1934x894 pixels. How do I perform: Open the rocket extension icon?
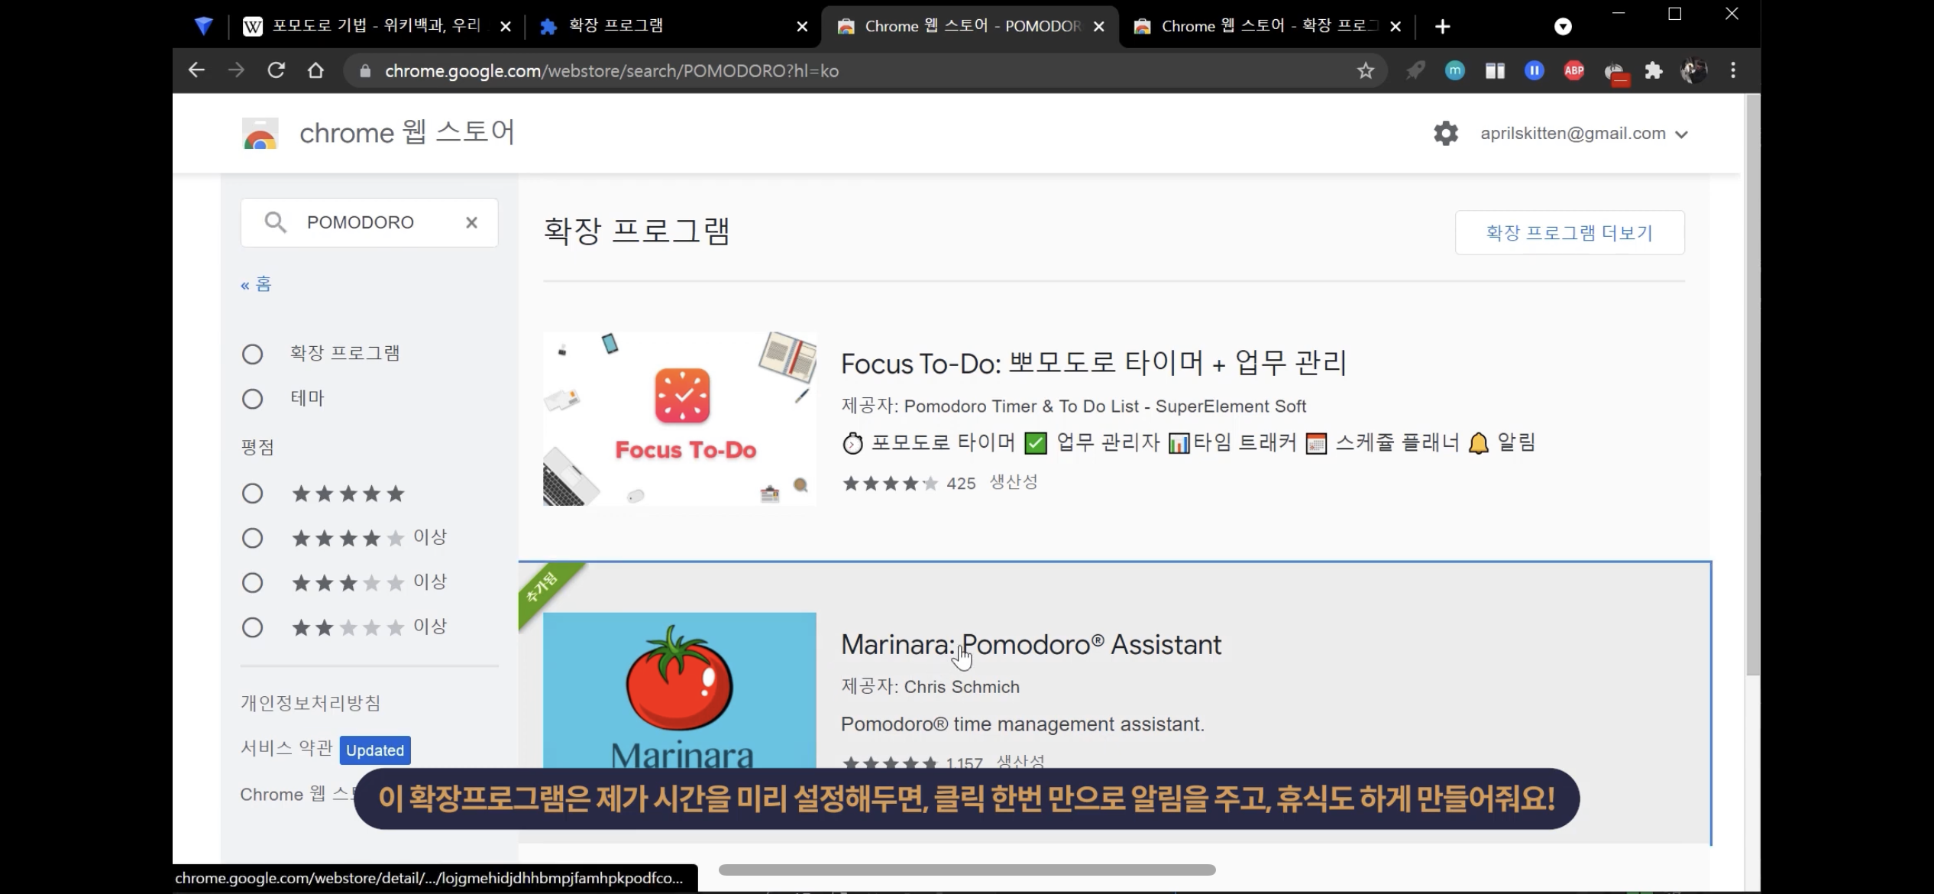(x=1415, y=71)
